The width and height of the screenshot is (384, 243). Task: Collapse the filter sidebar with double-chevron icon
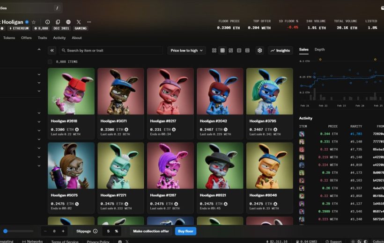point(52,50)
